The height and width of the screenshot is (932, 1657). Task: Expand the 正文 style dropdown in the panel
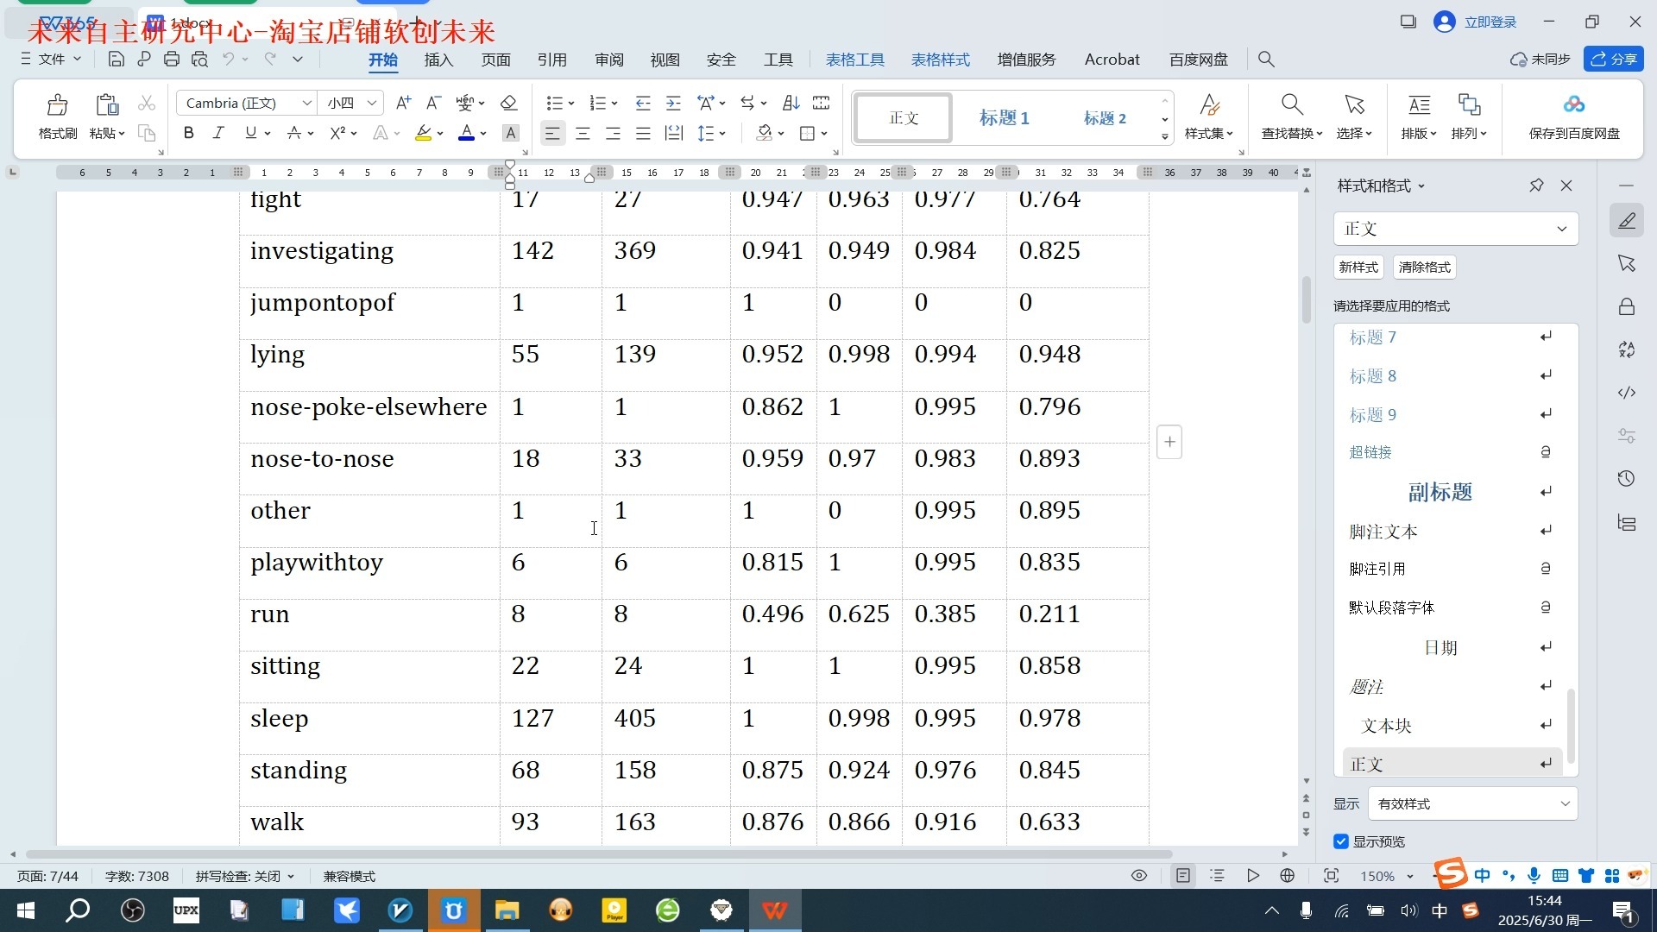pos(1561,229)
